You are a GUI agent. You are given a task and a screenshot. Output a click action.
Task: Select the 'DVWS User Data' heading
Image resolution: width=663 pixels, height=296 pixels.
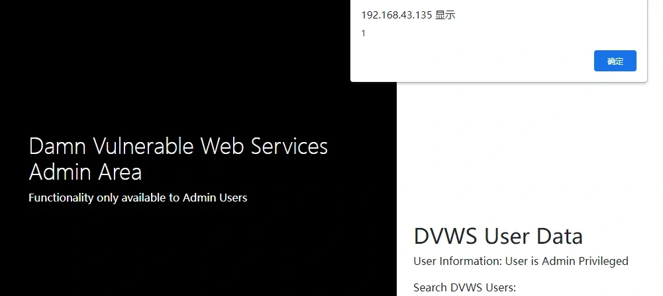coord(498,236)
